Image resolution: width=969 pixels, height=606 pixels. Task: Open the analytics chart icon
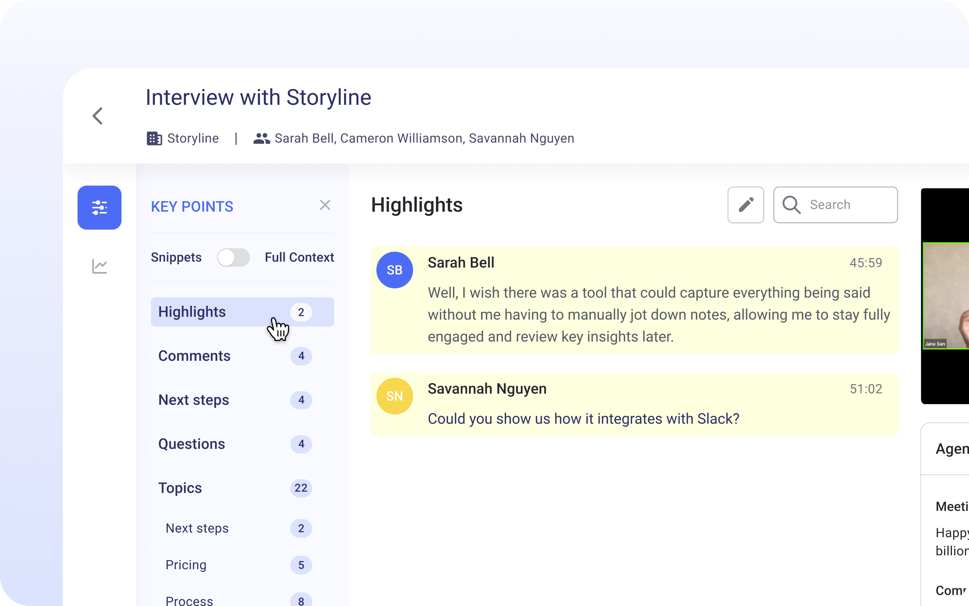[x=99, y=266]
